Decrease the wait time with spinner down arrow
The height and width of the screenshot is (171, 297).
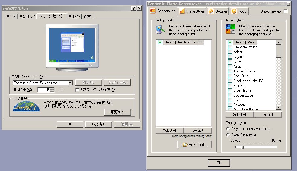coord(52,91)
